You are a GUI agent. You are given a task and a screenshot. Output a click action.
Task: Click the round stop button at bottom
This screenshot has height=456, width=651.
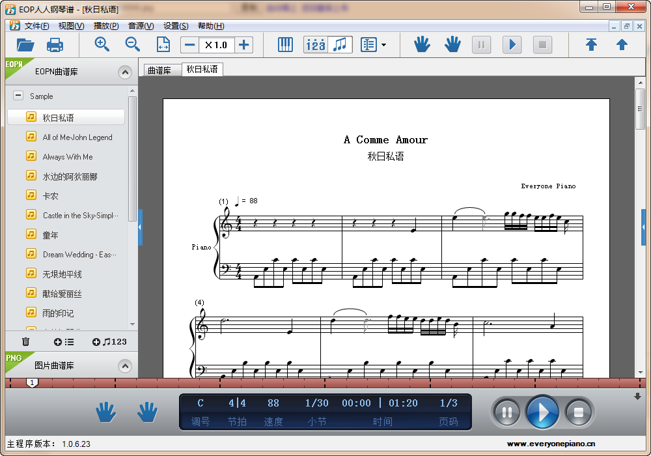pyautogui.click(x=578, y=412)
